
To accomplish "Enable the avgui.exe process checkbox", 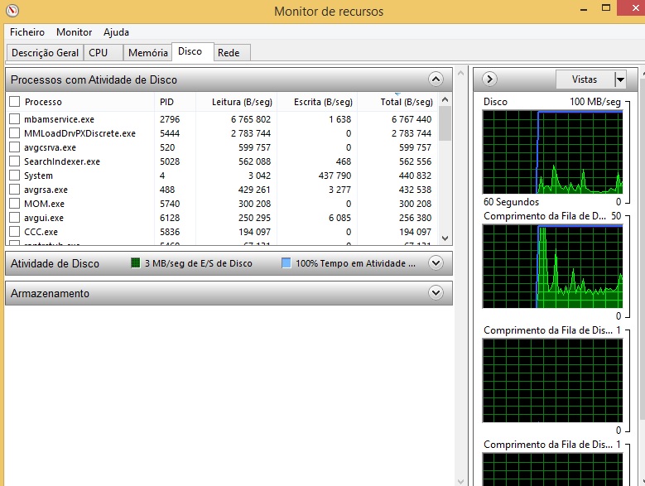I will coord(14,218).
